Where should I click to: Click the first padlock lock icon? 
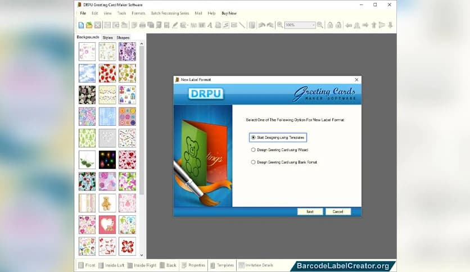(330, 25)
